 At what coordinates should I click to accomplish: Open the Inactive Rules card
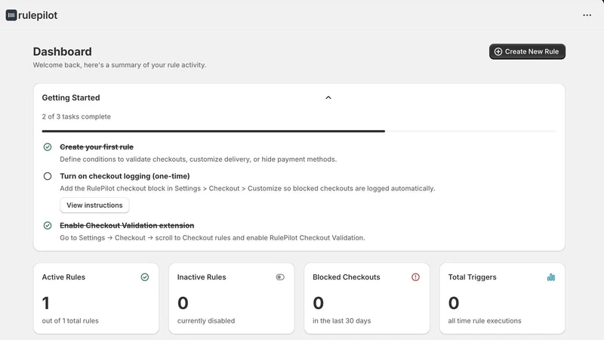(232, 298)
